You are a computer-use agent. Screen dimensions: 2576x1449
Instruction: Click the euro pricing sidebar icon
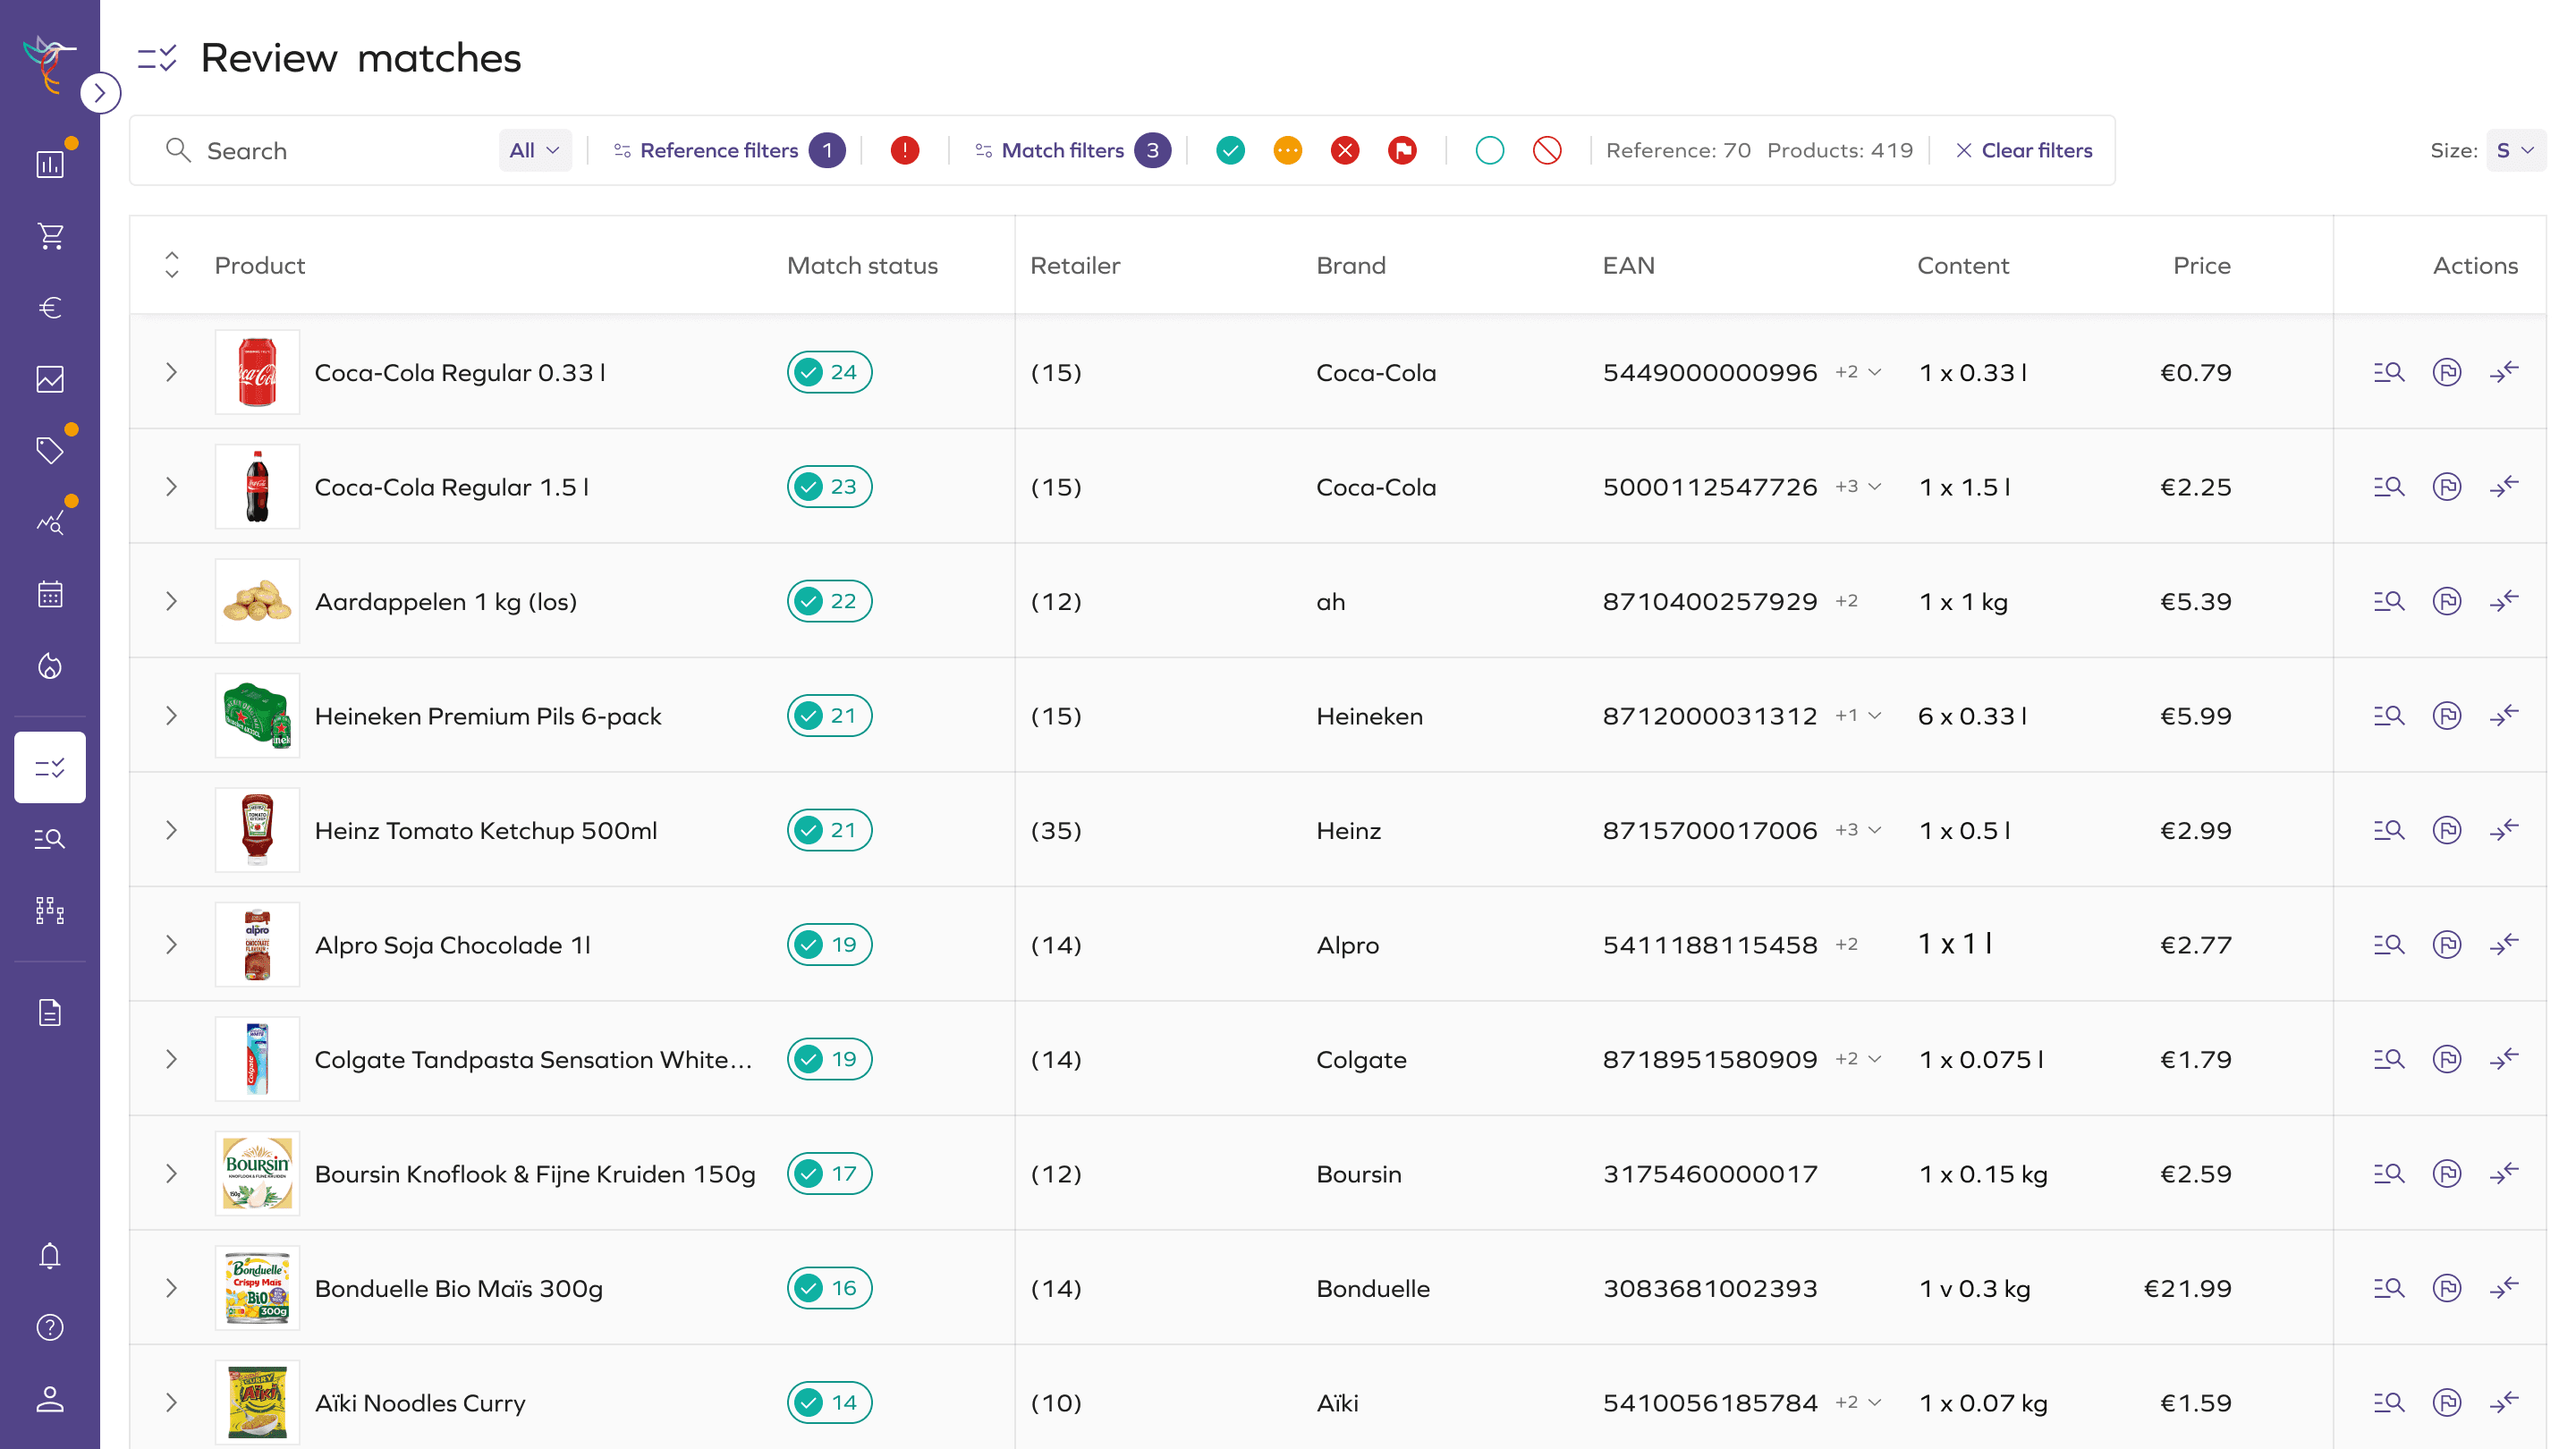click(x=50, y=308)
